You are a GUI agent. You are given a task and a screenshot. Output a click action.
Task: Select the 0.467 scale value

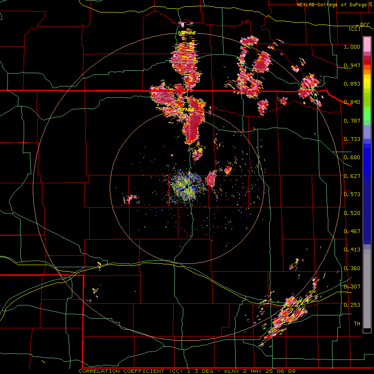[x=352, y=231]
